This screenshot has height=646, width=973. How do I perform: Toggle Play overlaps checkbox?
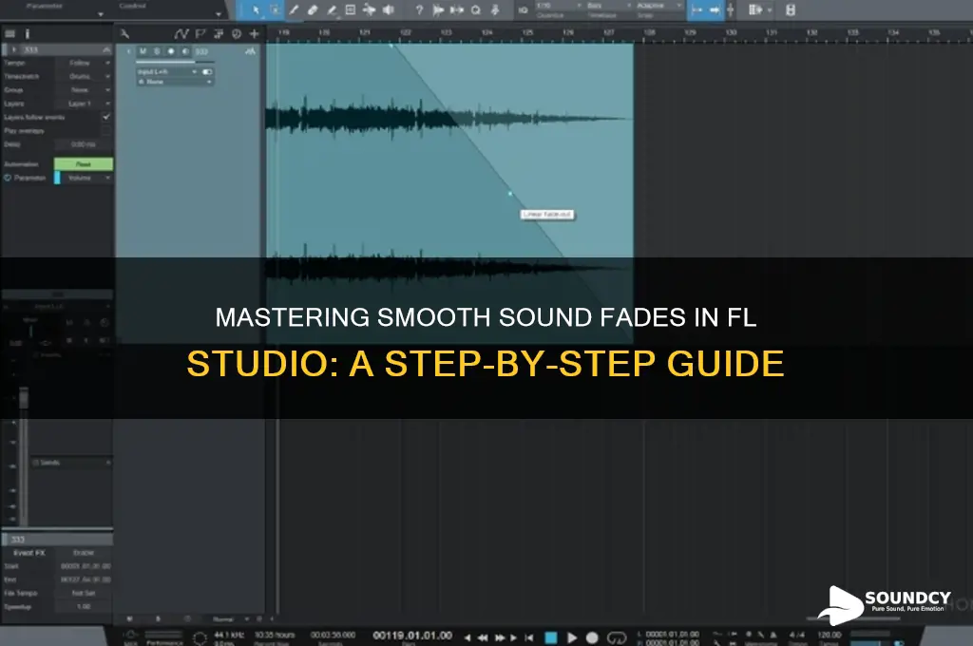click(x=106, y=130)
